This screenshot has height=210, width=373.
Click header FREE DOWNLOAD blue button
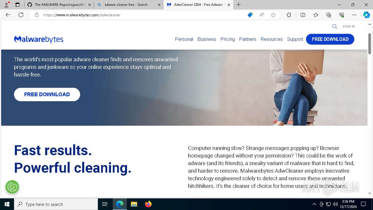pos(330,39)
